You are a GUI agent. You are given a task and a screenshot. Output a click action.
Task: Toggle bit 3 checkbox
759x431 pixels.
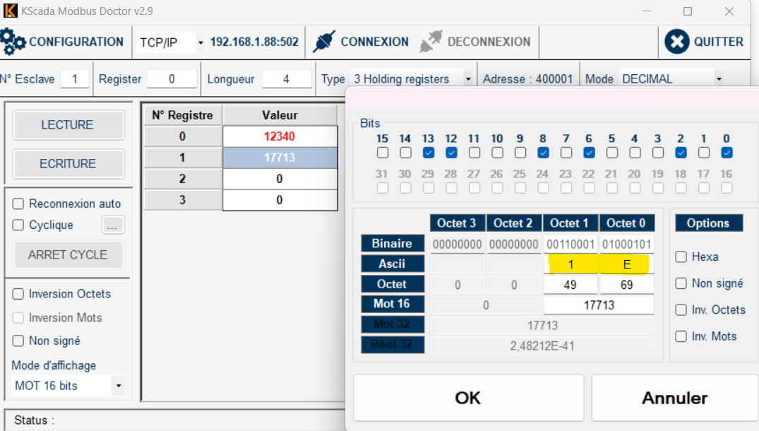tap(658, 153)
